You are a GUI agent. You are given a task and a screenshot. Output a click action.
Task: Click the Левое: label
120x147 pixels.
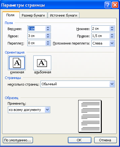13,36
